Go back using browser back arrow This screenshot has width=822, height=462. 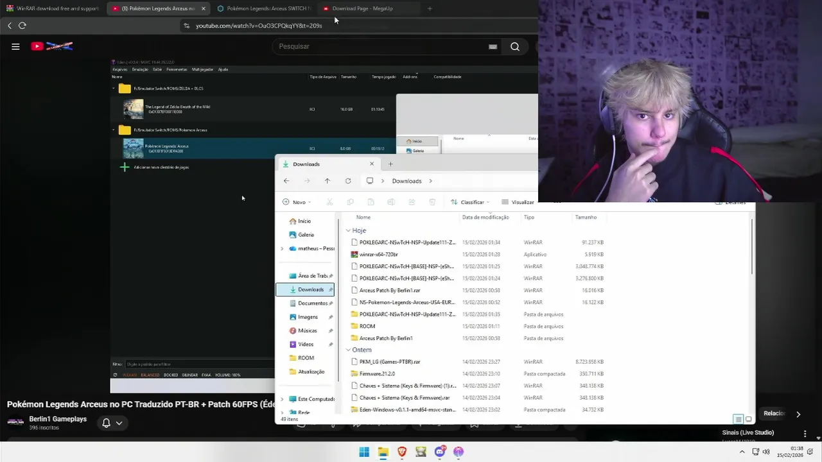[10, 26]
